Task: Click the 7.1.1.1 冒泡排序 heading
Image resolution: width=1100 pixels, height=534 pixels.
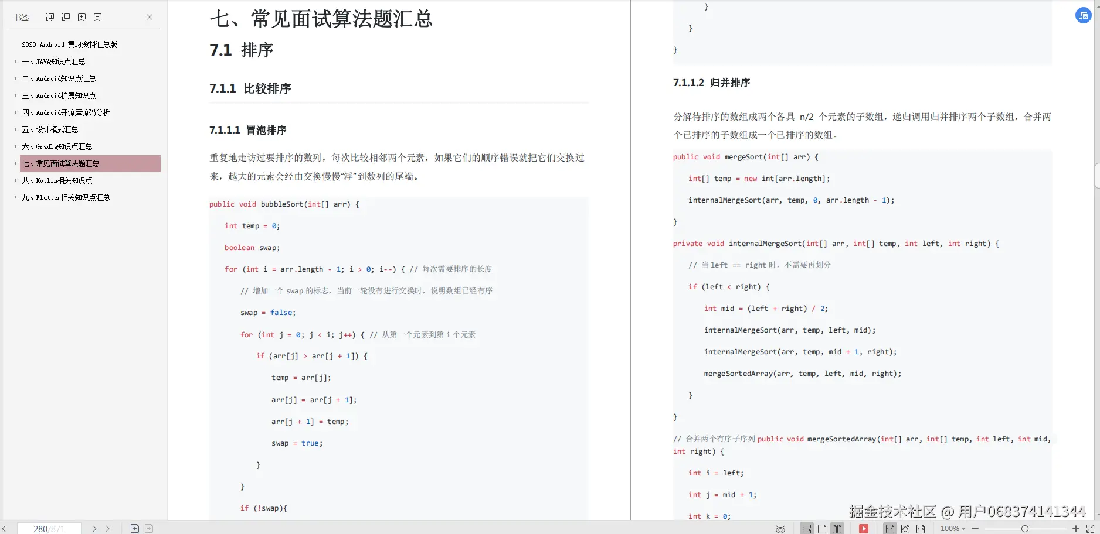Action: [x=247, y=130]
